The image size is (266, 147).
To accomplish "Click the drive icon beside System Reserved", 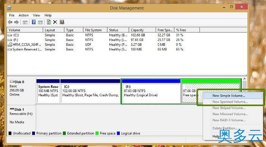I will point(10,49).
